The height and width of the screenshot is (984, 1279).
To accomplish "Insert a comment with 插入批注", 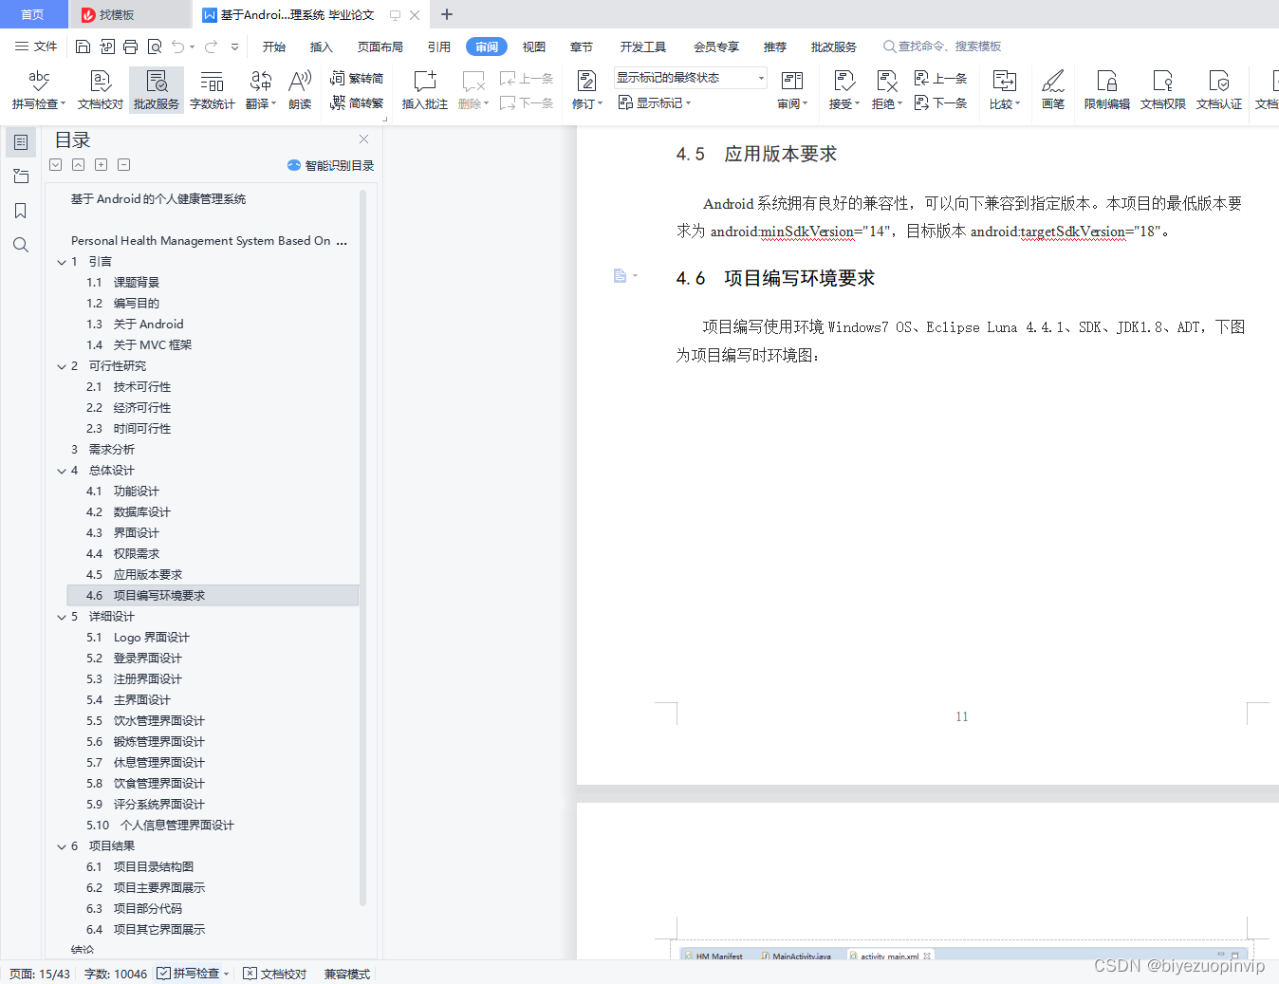I will [x=424, y=90].
